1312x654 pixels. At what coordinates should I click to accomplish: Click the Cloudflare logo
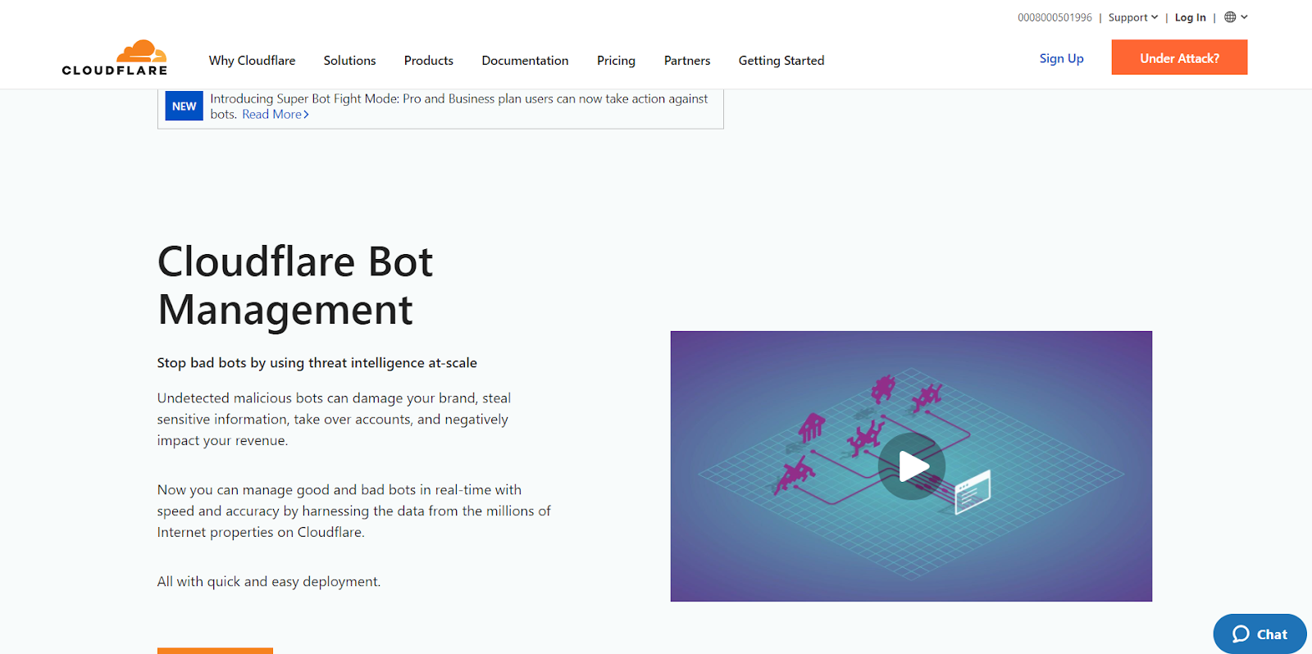point(115,58)
